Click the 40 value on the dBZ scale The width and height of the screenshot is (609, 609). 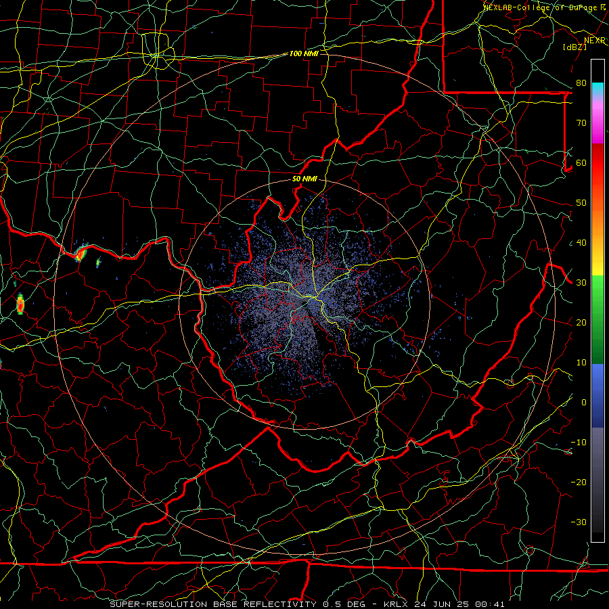(x=581, y=243)
